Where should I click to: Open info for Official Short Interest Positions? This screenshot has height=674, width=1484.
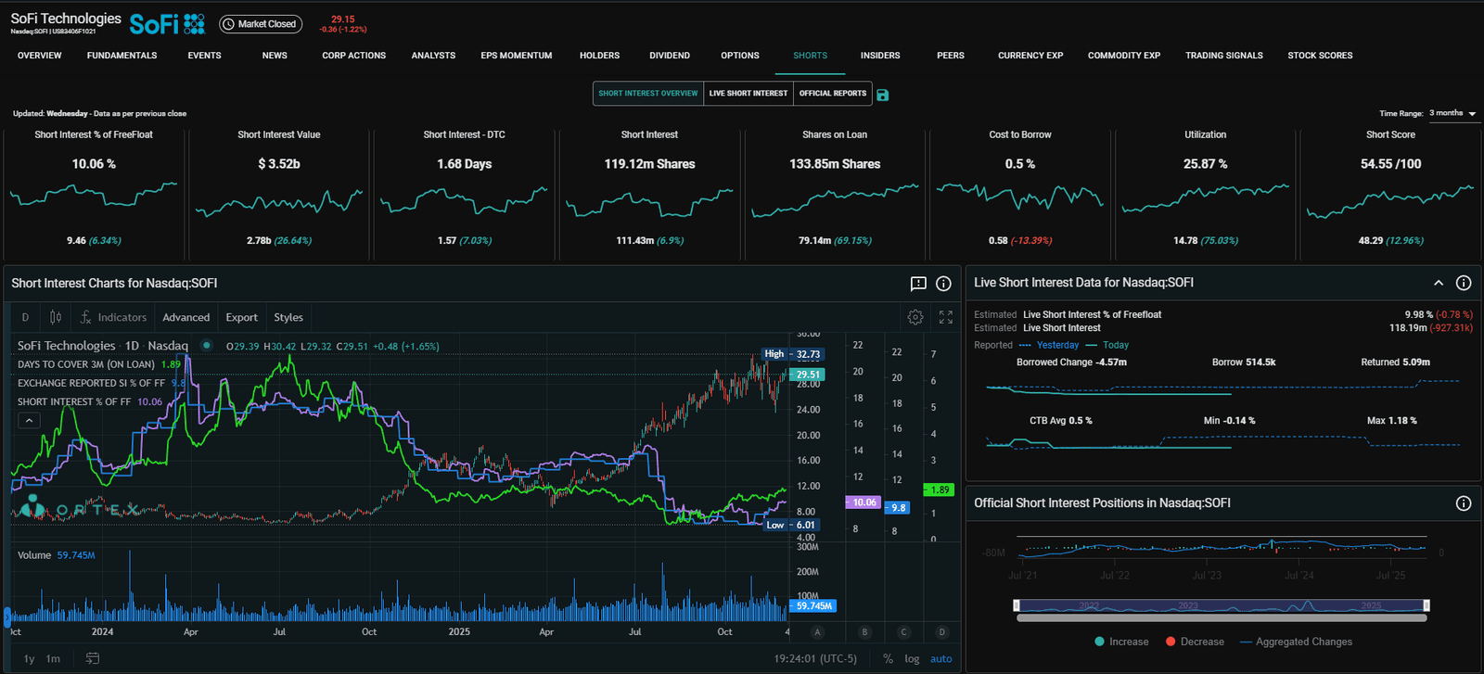(1463, 503)
